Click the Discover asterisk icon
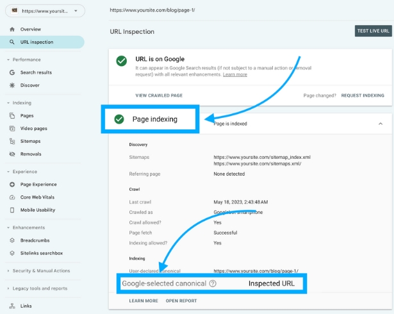394x314 pixels. pos(12,85)
